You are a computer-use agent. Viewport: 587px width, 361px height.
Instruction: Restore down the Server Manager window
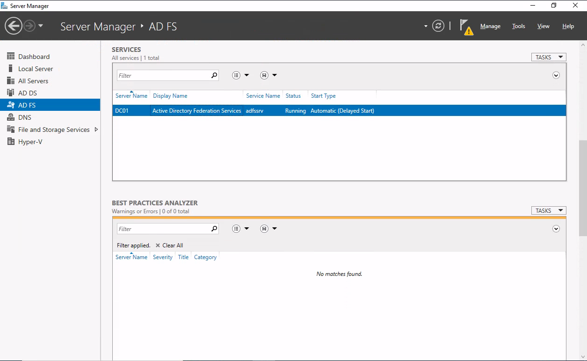click(x=554, y=6)
